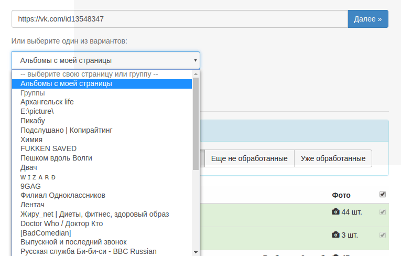Image resolution: width=401 pixels, height=256 pixels.
Task: Click the Далее » button
Action: tap(368, 19)
